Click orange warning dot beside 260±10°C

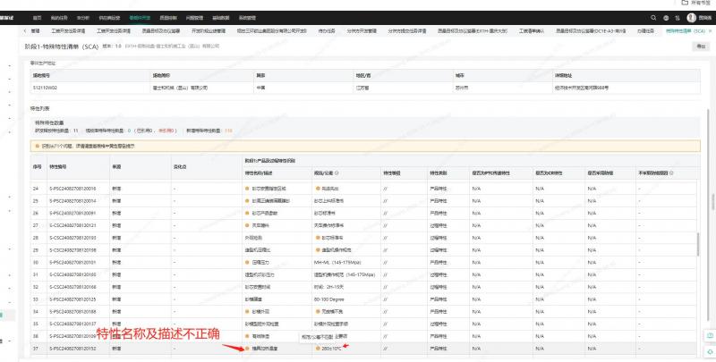tap(318, 349)
